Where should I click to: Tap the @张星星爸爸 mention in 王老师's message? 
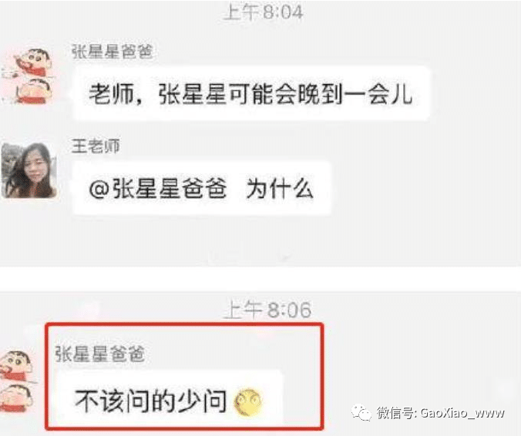click(158, 189)
